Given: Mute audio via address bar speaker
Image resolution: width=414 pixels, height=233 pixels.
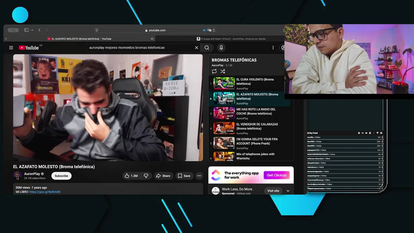Looking at the screenshot, I should click(x=204, y=30).
